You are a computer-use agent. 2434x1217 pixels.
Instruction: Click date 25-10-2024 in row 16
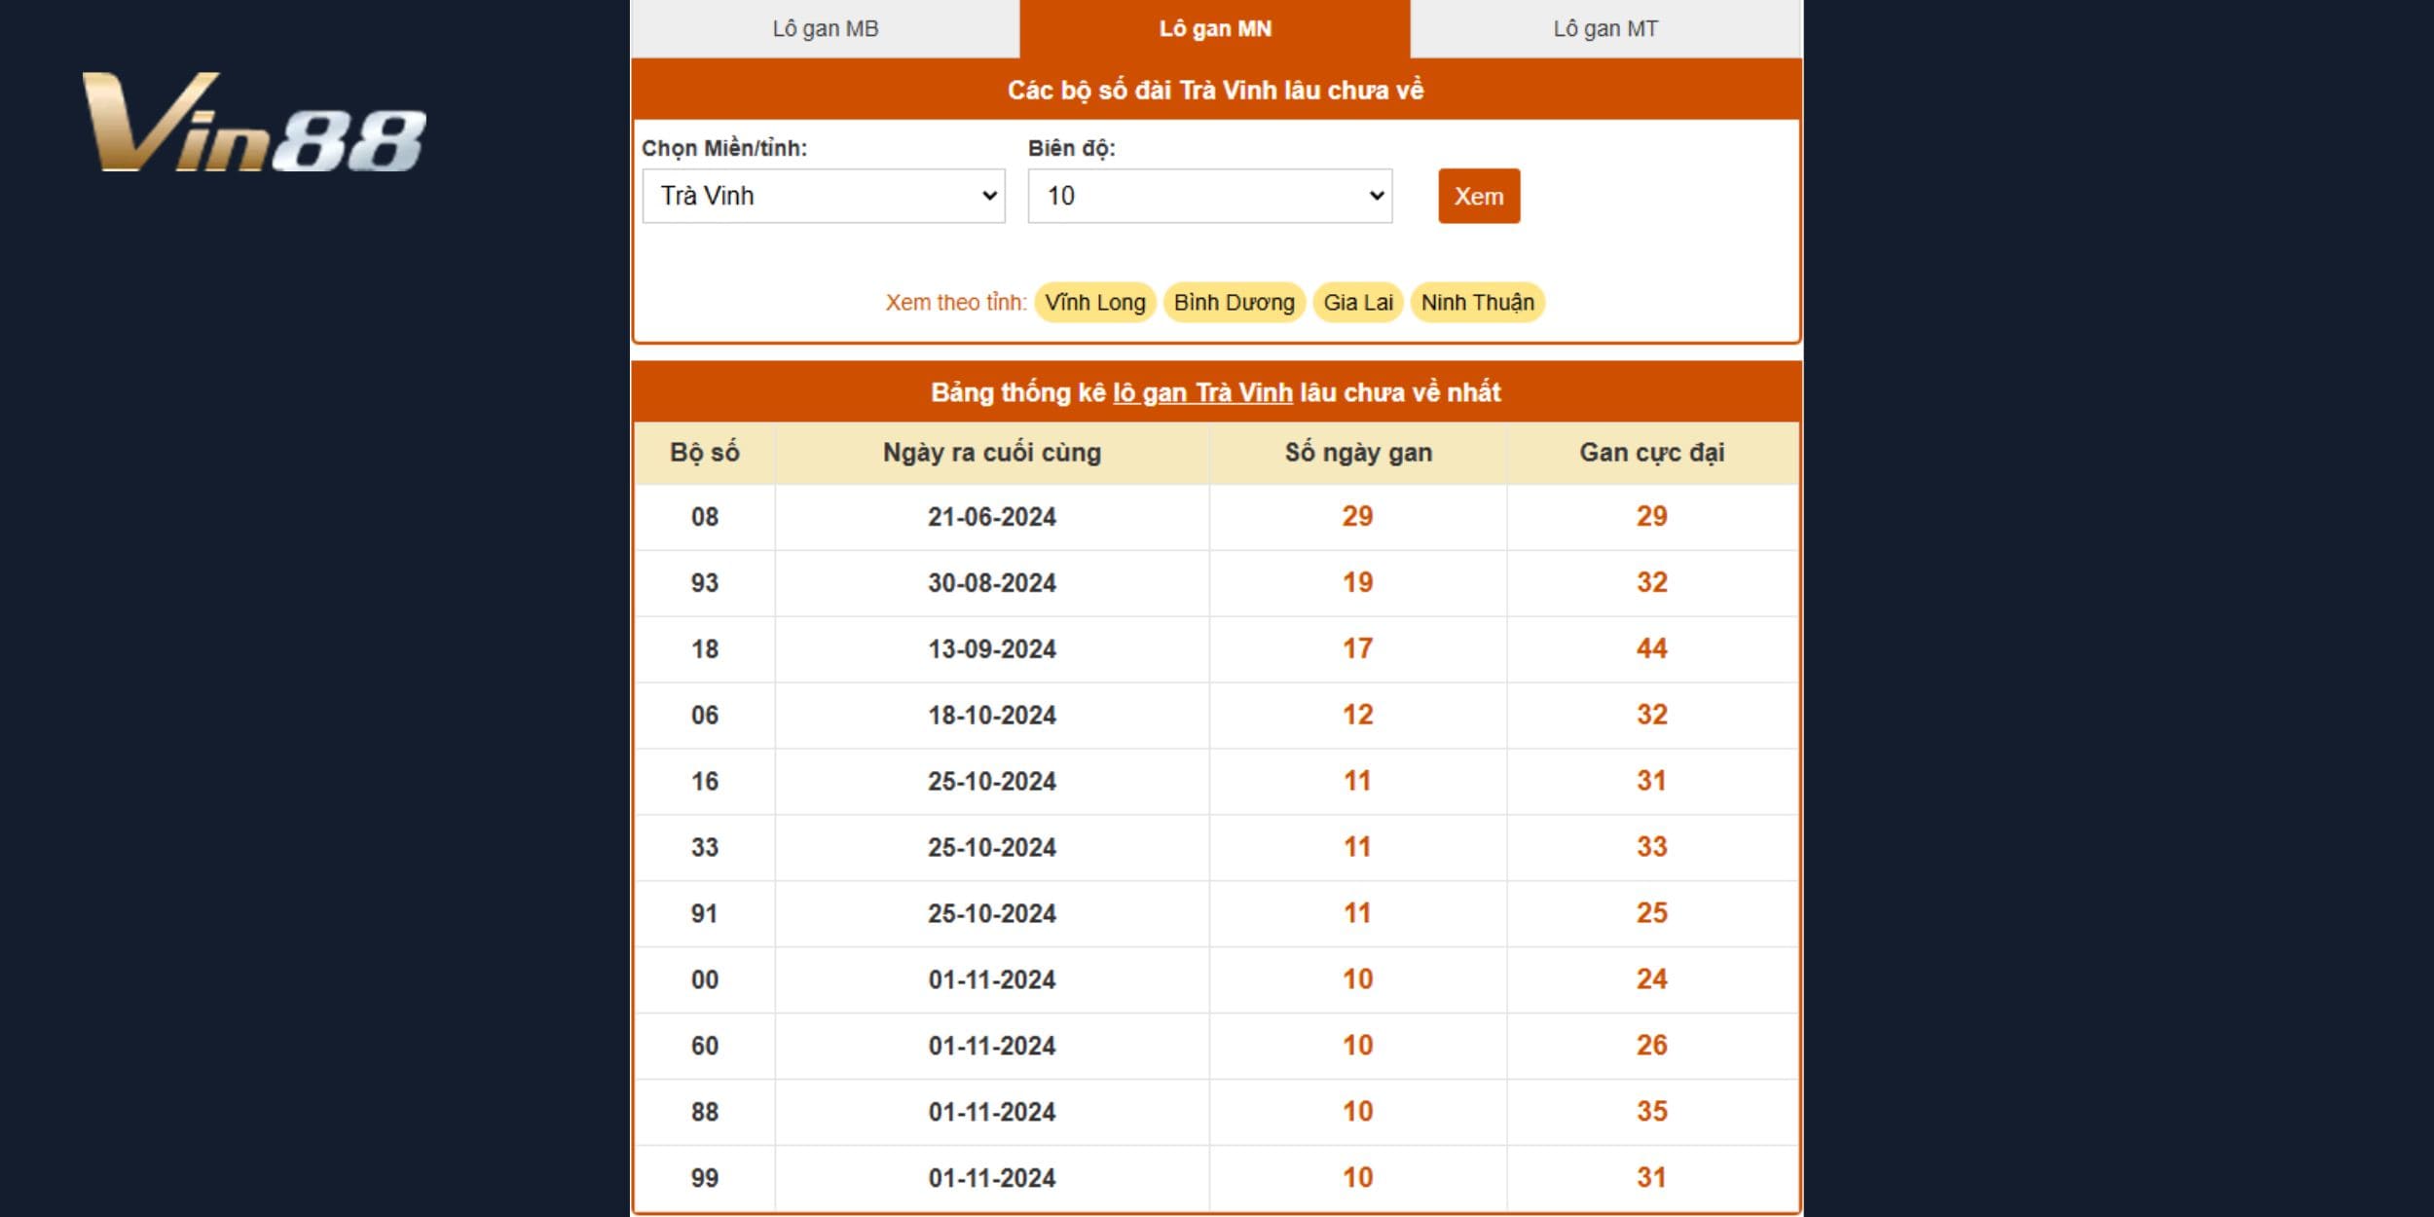[992, 782]
